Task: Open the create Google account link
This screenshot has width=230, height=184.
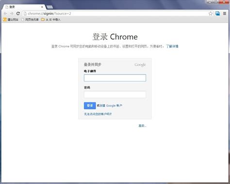Action: 111,106
